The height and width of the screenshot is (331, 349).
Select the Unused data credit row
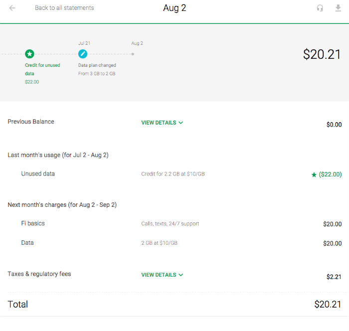point(38,174)
